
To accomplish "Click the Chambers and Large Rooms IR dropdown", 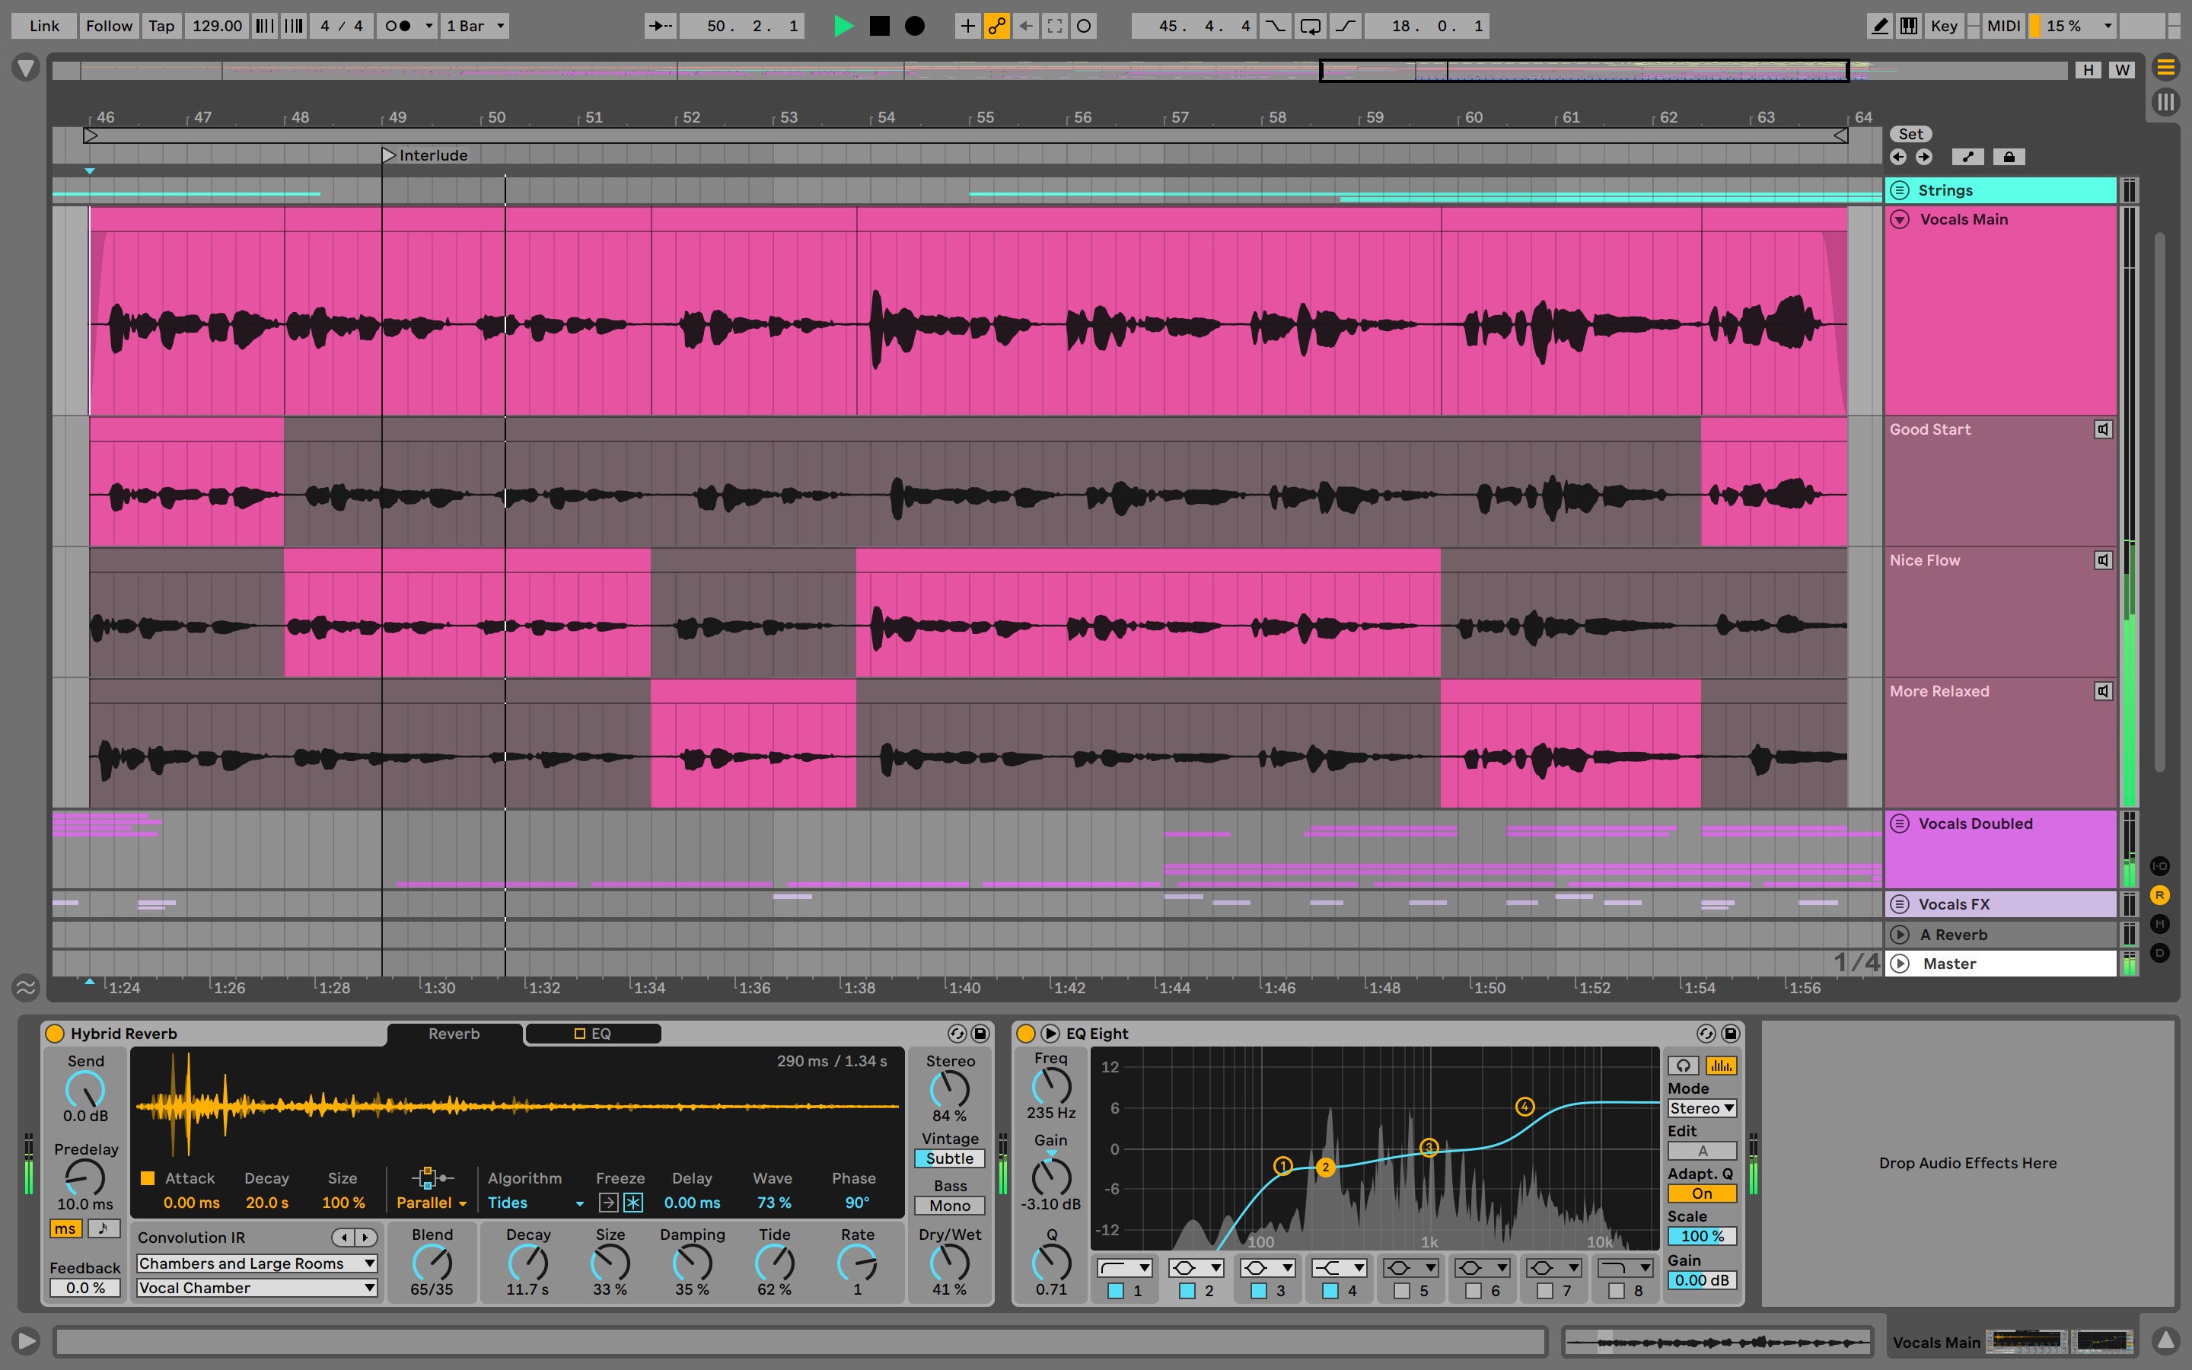I will click(256, 1263).
